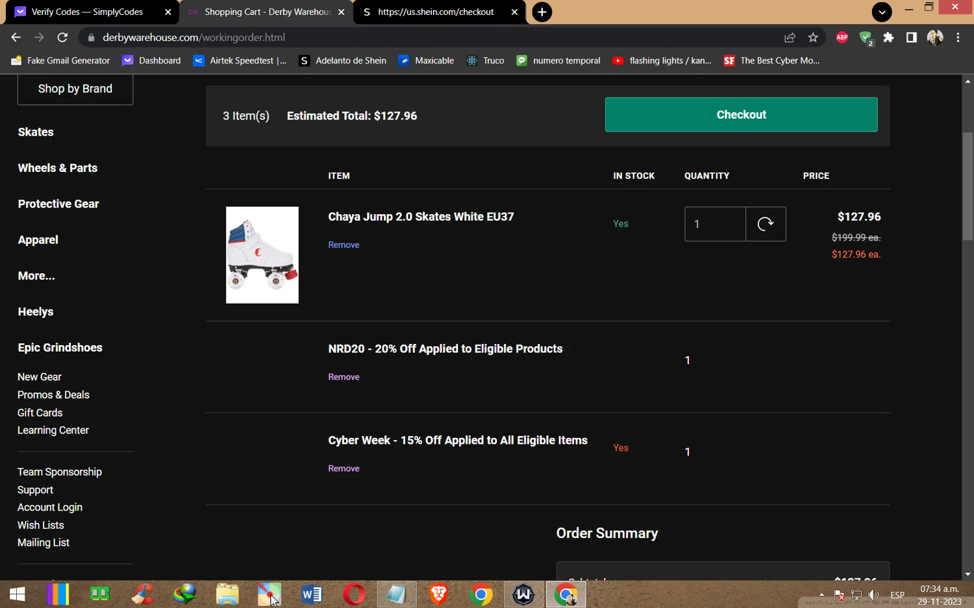Toggle the browser side panel icon

click(x=912, y=38)
